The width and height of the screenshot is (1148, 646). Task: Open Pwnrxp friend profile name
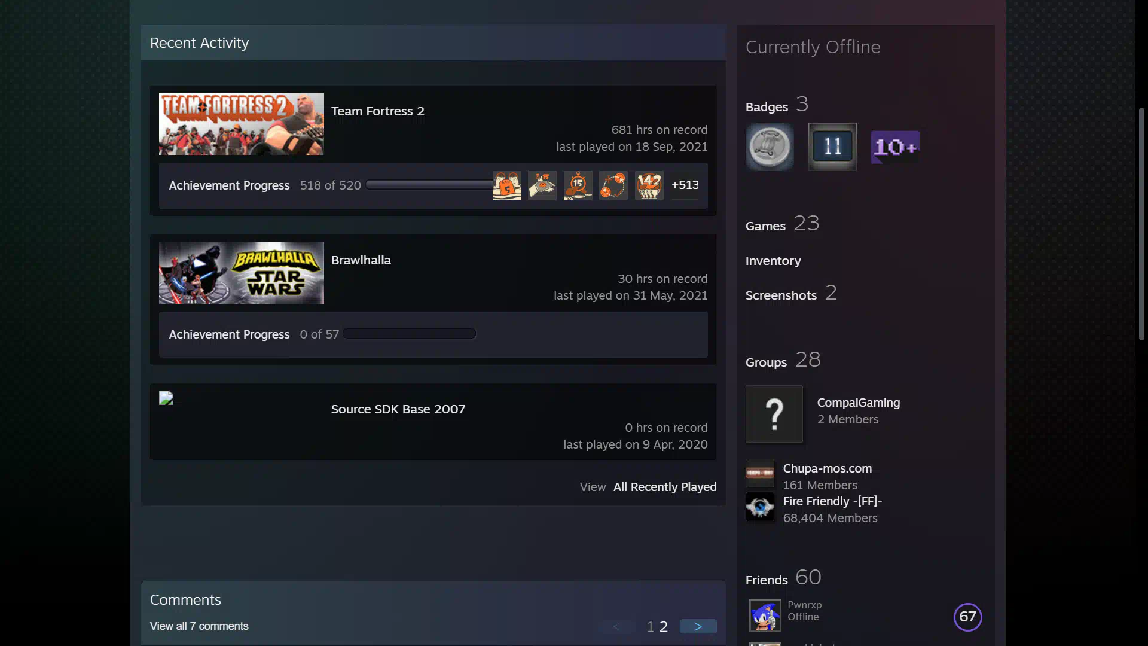coord(805,605)
